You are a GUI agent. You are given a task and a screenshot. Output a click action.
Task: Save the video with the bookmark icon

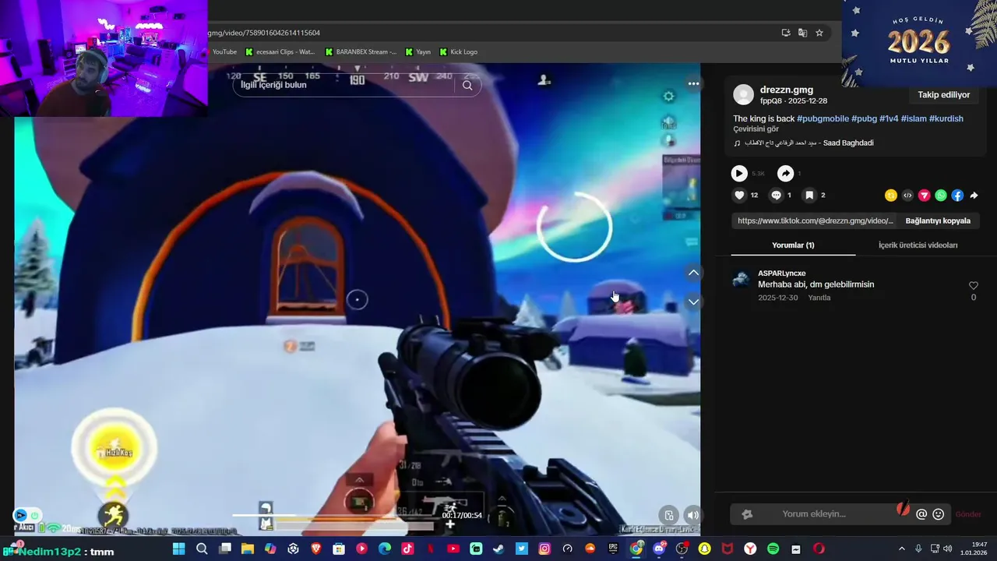pos(809,196)
